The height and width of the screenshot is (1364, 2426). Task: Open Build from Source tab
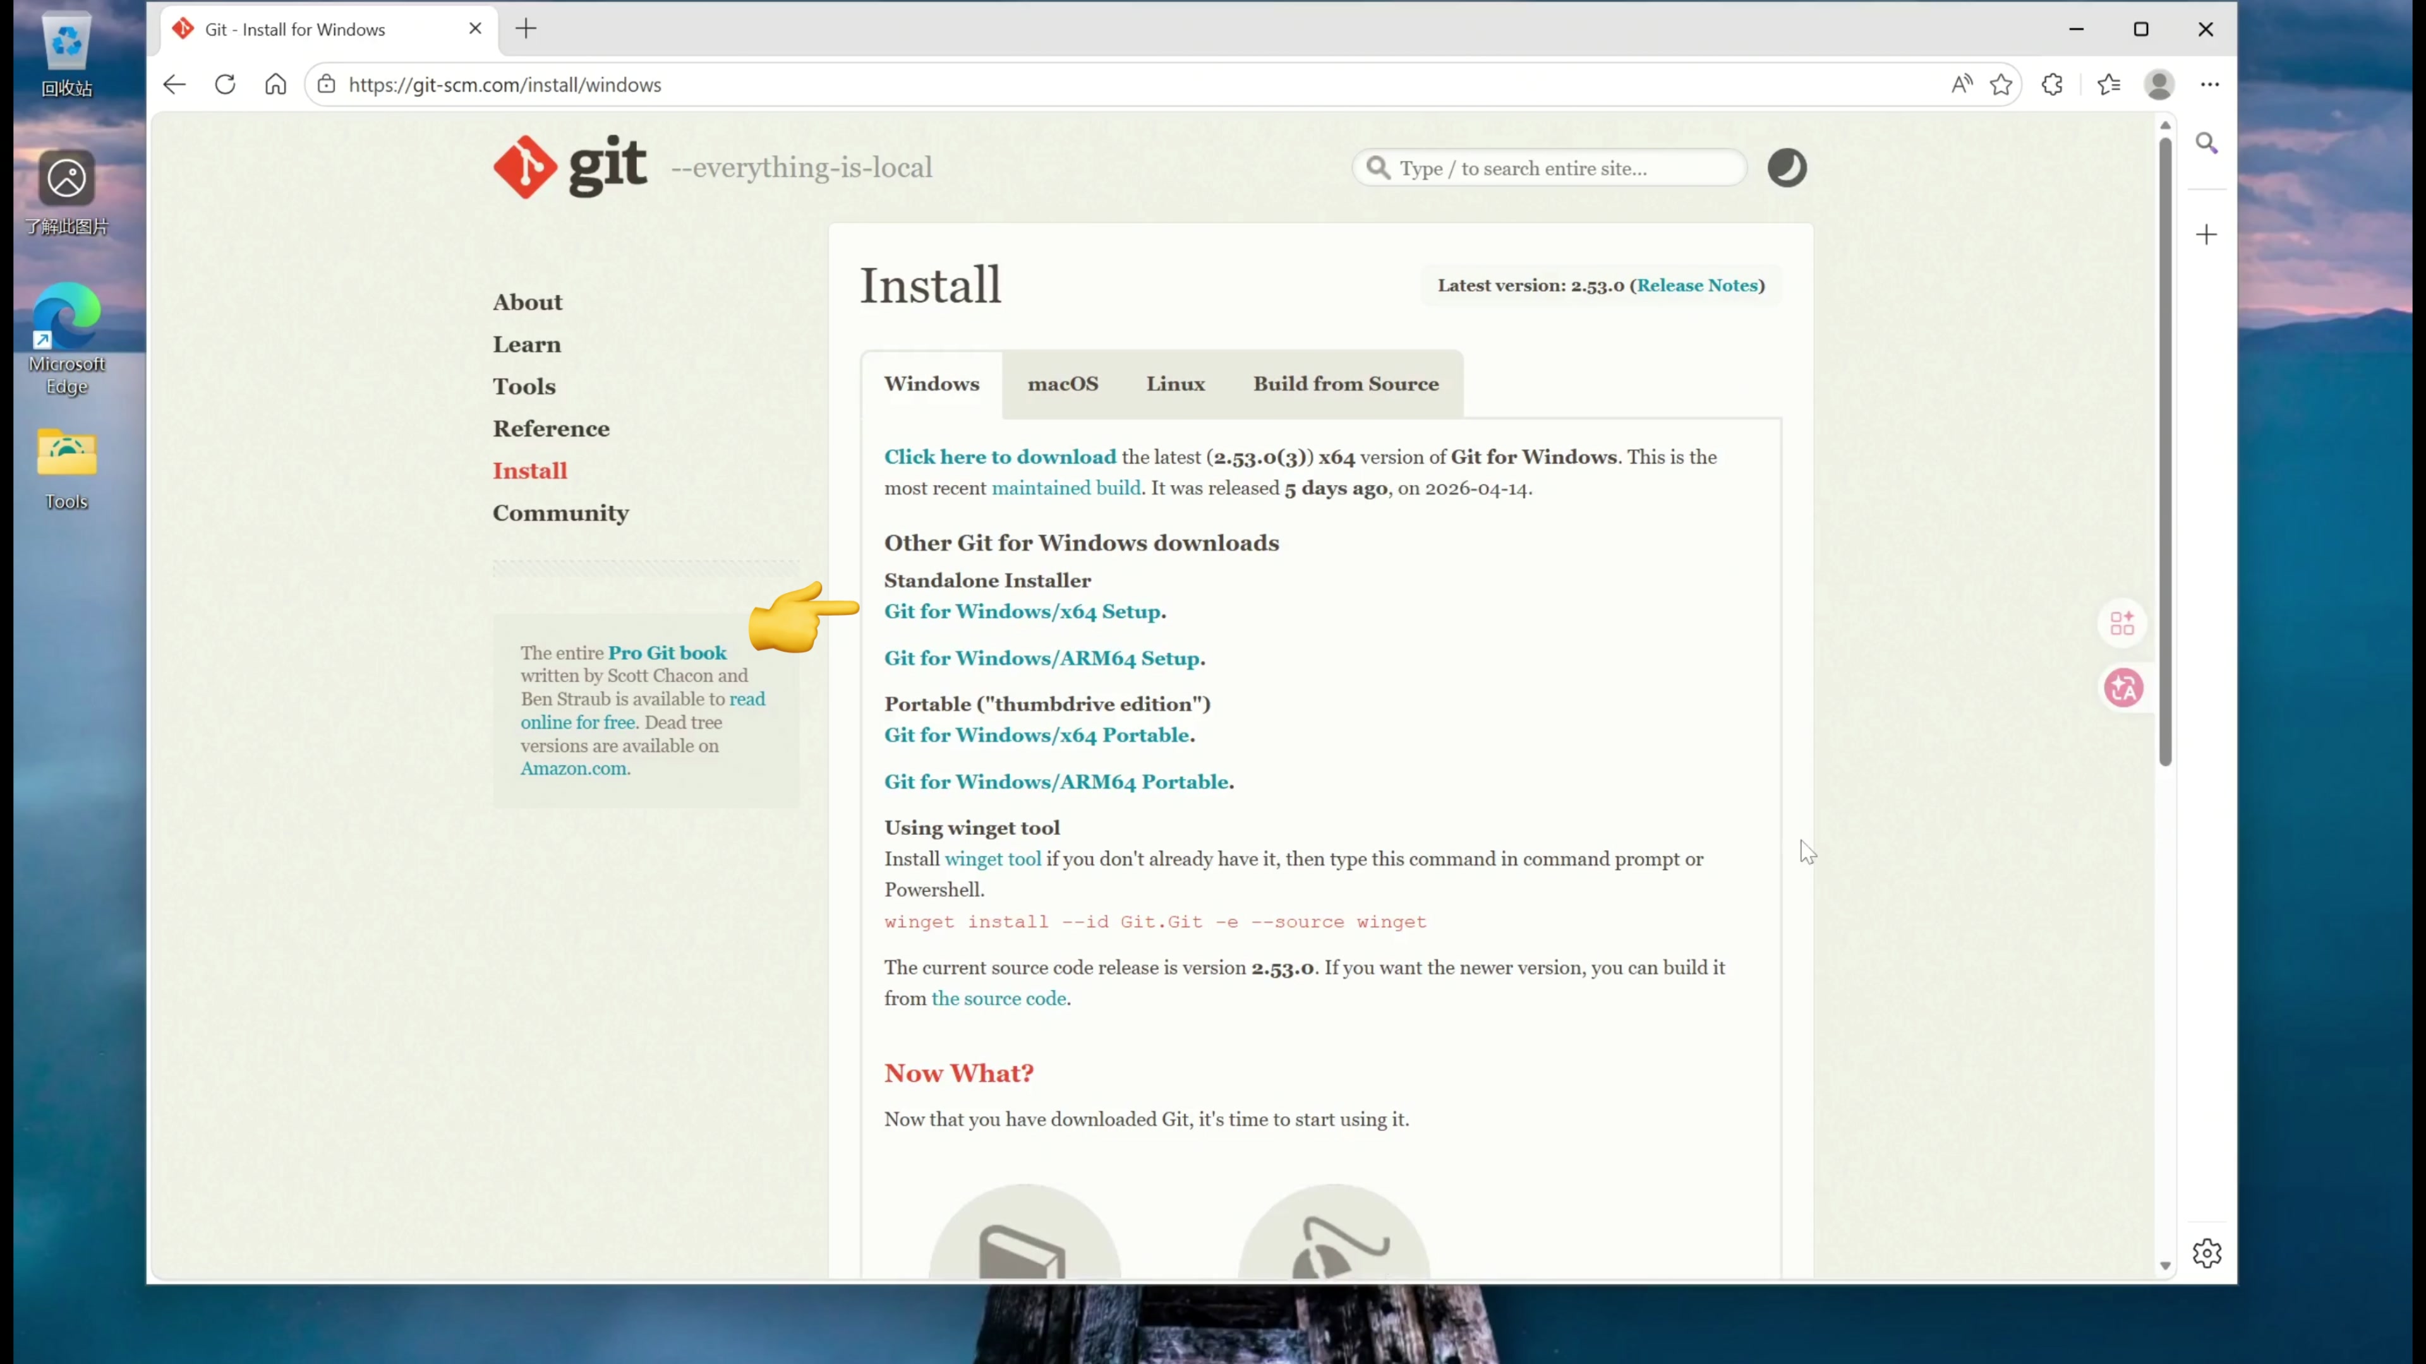(x=1345, y=384)
